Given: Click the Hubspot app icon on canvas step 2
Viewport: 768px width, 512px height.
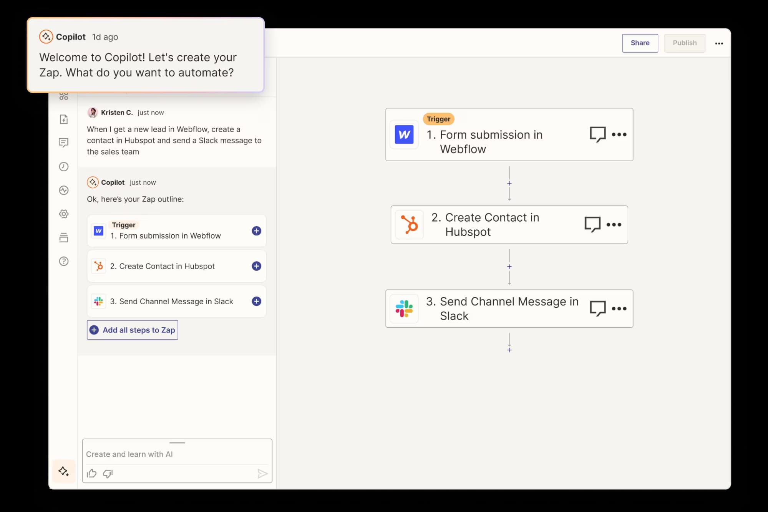Looking at the screenshot, I should 410,225.
